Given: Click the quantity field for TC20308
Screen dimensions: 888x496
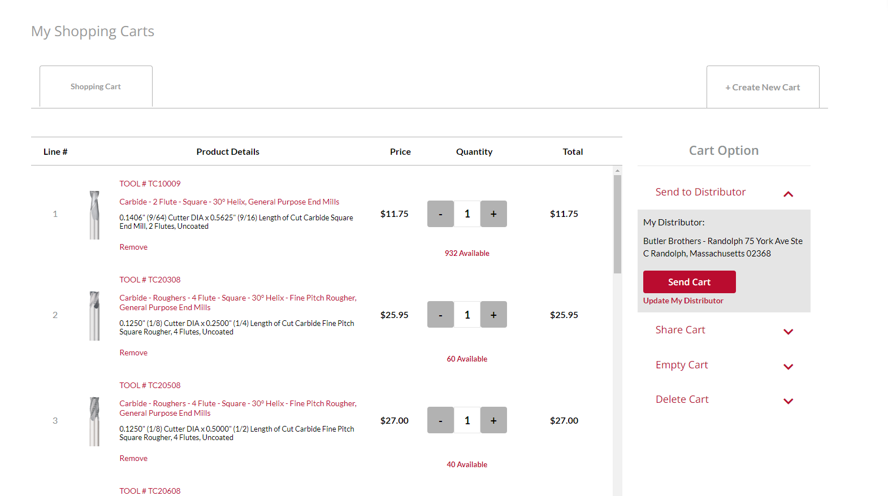Looking at the screenshot, I should click(467, 315).
